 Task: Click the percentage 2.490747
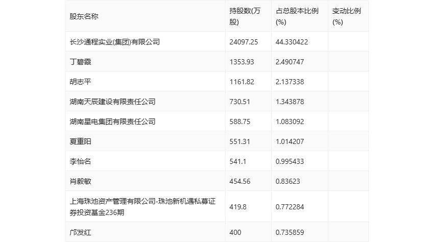pyautogui.click(x=290, y=62)
